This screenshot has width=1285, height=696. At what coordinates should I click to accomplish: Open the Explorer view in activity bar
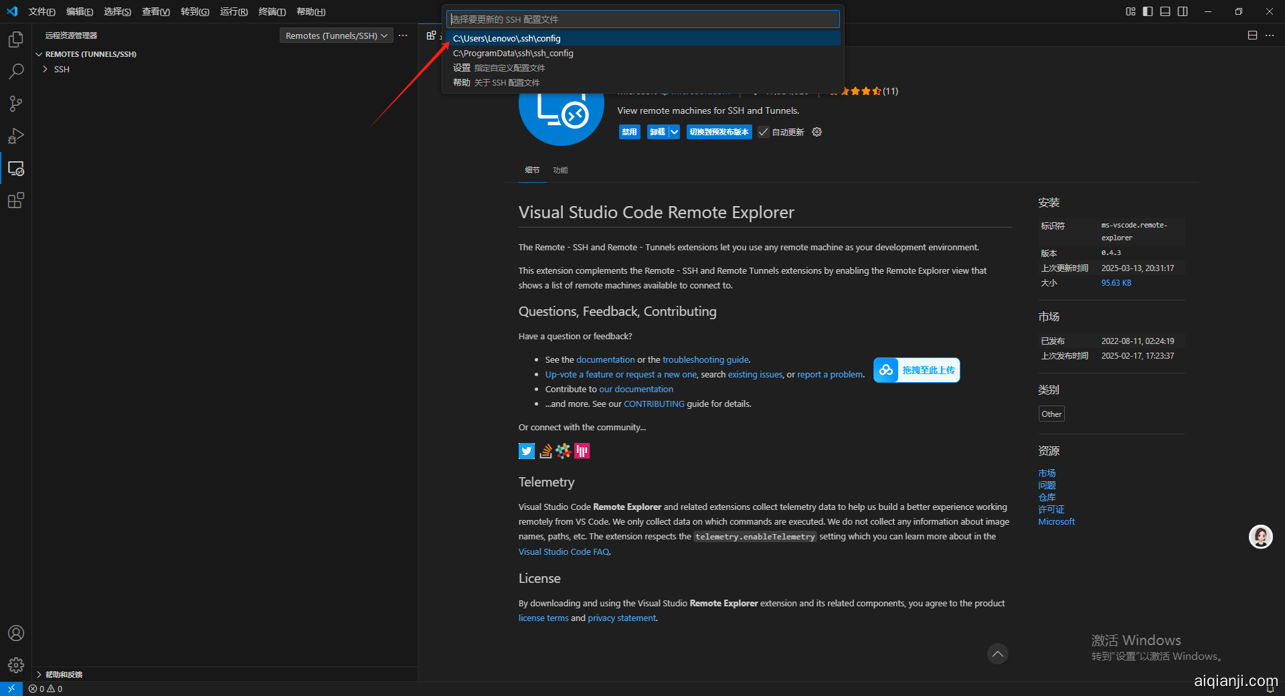pos(16,39)
